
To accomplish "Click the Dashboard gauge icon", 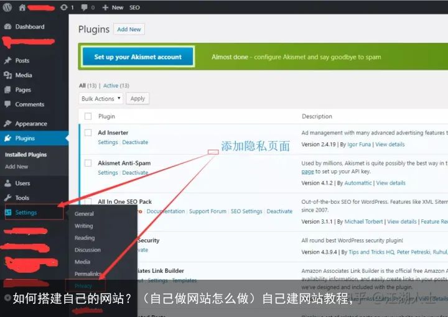I will point(8,27).
